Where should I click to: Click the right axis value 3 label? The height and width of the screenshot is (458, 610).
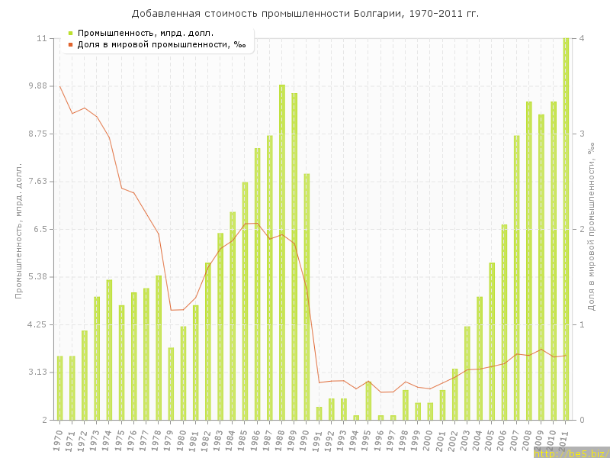click(581, 134)
